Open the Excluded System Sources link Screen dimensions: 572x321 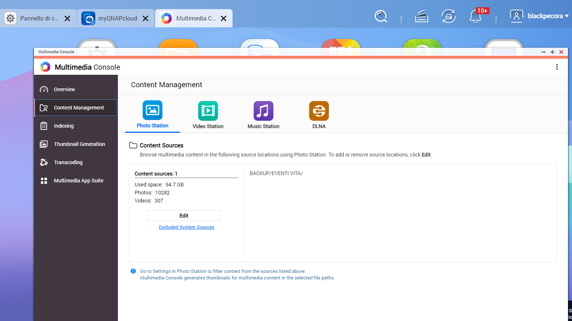coord(186,227)
